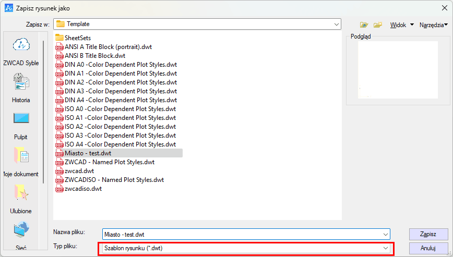The image size is (453, 257).
Task: Select the Miasto - test.dwt file name
Action: click(x=88, y=153)
